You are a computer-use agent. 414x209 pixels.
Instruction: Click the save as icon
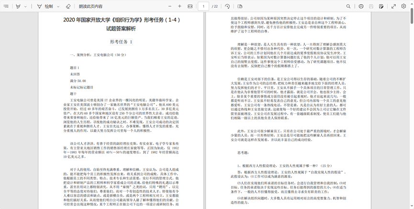[x=381, y=6]
